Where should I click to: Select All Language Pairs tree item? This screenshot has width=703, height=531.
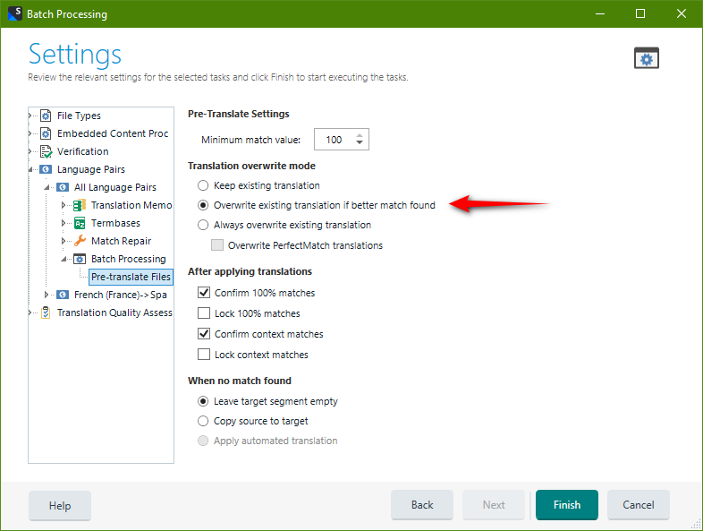(115, 187)
